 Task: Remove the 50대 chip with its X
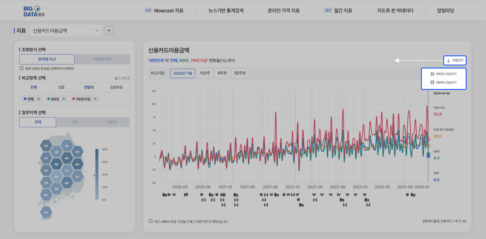[64, 99]
